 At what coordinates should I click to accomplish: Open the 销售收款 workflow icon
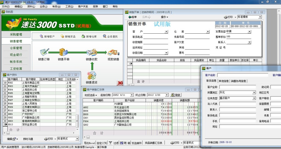coord(92,53)
